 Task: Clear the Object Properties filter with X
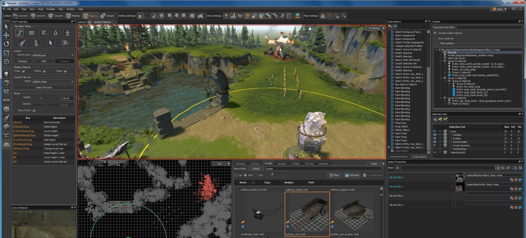[x=397, y=168]
